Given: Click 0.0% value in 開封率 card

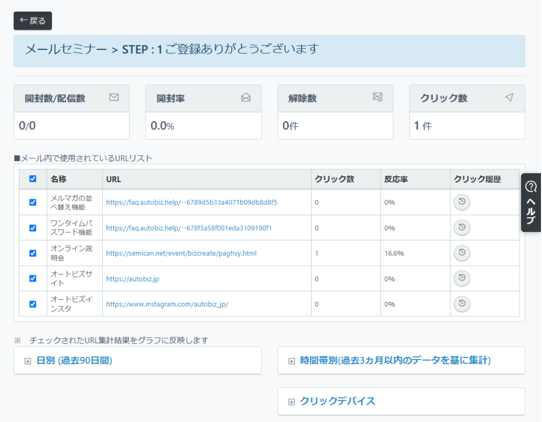Looking at the screenshot, I should (162, 125).
